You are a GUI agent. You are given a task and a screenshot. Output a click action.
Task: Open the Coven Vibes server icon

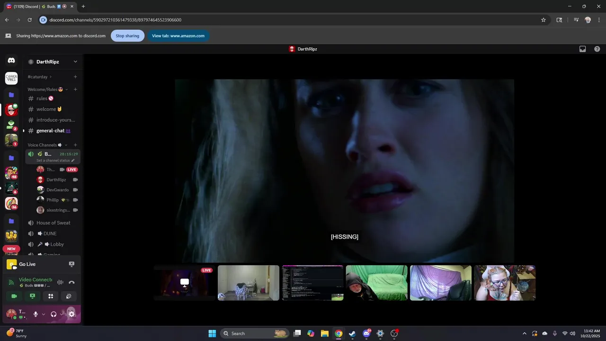pyautogui.click(x=11, y=78)
